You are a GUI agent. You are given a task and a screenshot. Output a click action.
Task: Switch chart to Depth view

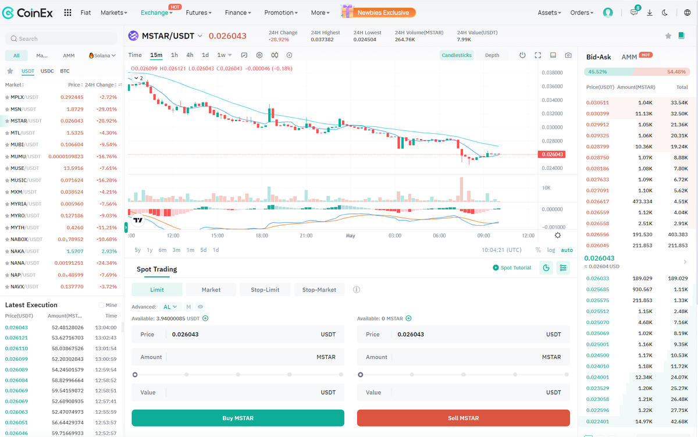pos(492,55)
